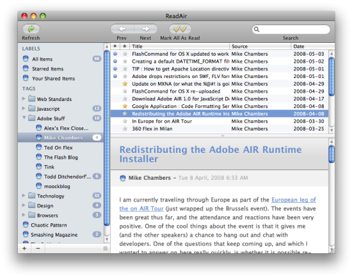Click the Your Shared Items feed icon
This screenshot has height=277, width=352.
click(x=26, y=78)
